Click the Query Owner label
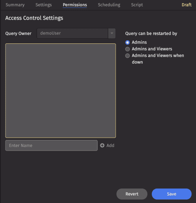 coord(18,33)
